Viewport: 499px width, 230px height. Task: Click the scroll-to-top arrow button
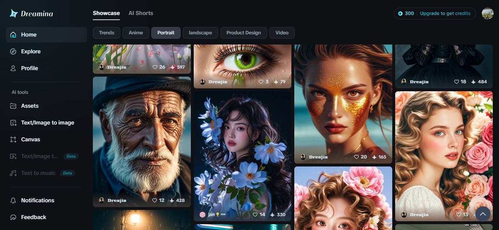click(x=483, y=214)
